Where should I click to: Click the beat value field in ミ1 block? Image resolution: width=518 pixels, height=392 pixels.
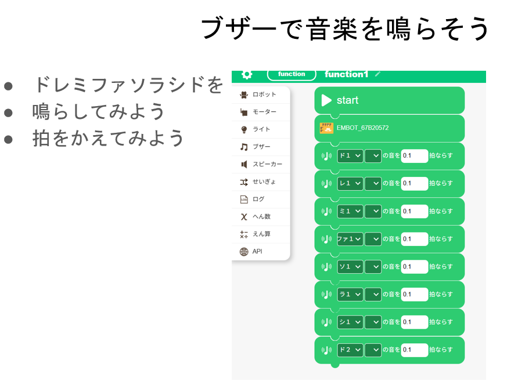[414, 211]
